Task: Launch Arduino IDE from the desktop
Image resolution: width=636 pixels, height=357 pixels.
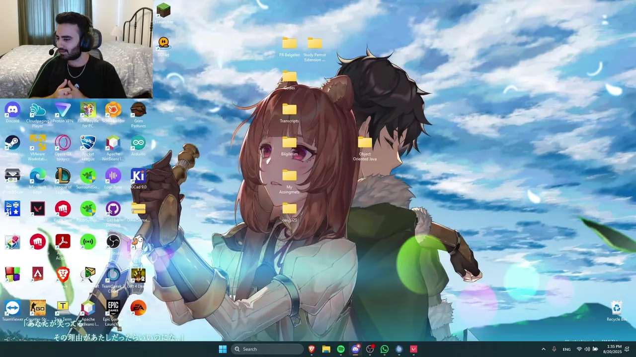Action: point(138,146)
